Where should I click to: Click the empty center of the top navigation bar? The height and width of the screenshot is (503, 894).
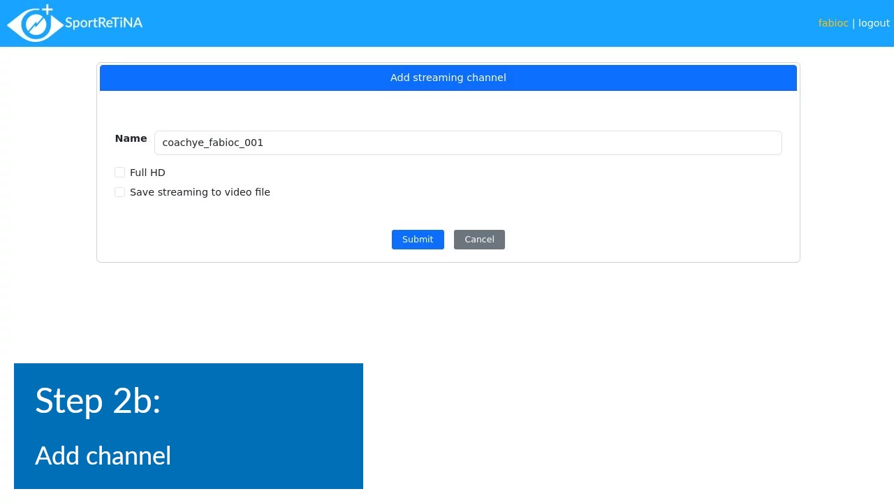point(447,23)
